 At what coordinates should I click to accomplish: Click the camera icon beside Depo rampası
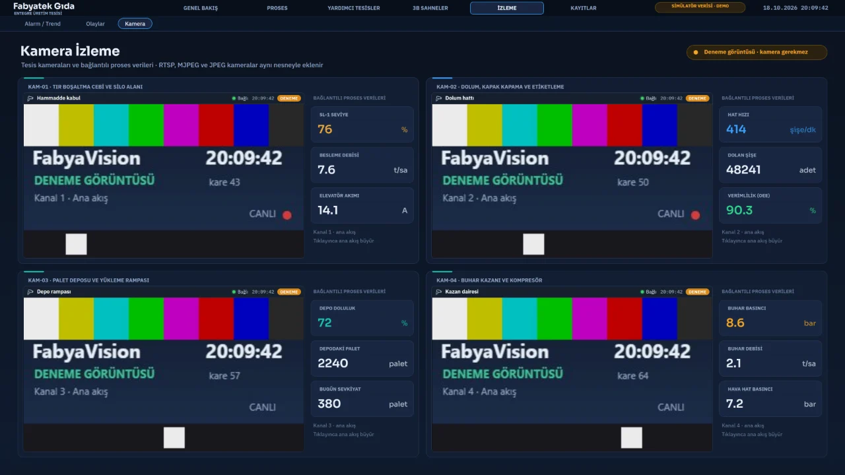(30, 292)
